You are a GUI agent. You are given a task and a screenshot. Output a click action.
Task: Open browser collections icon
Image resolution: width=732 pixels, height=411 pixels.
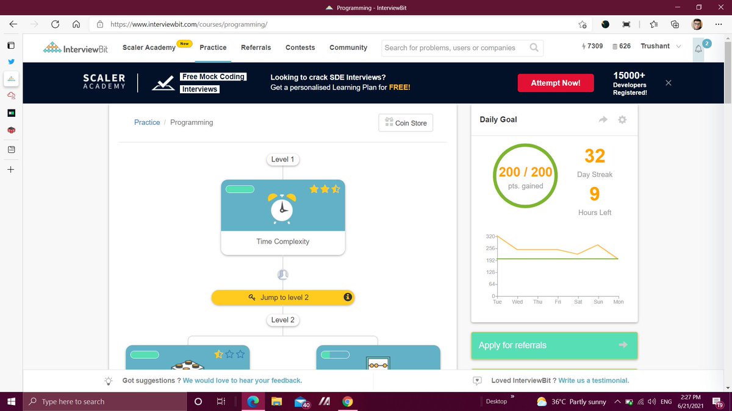coord(675,24)
